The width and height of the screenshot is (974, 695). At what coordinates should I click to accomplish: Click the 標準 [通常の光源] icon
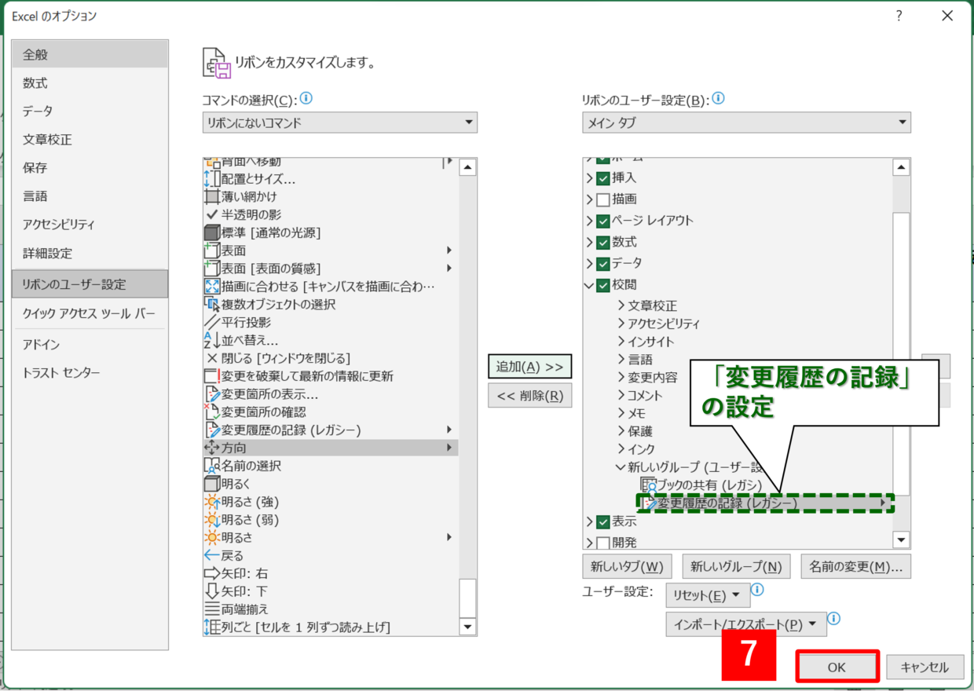(212, 232)
